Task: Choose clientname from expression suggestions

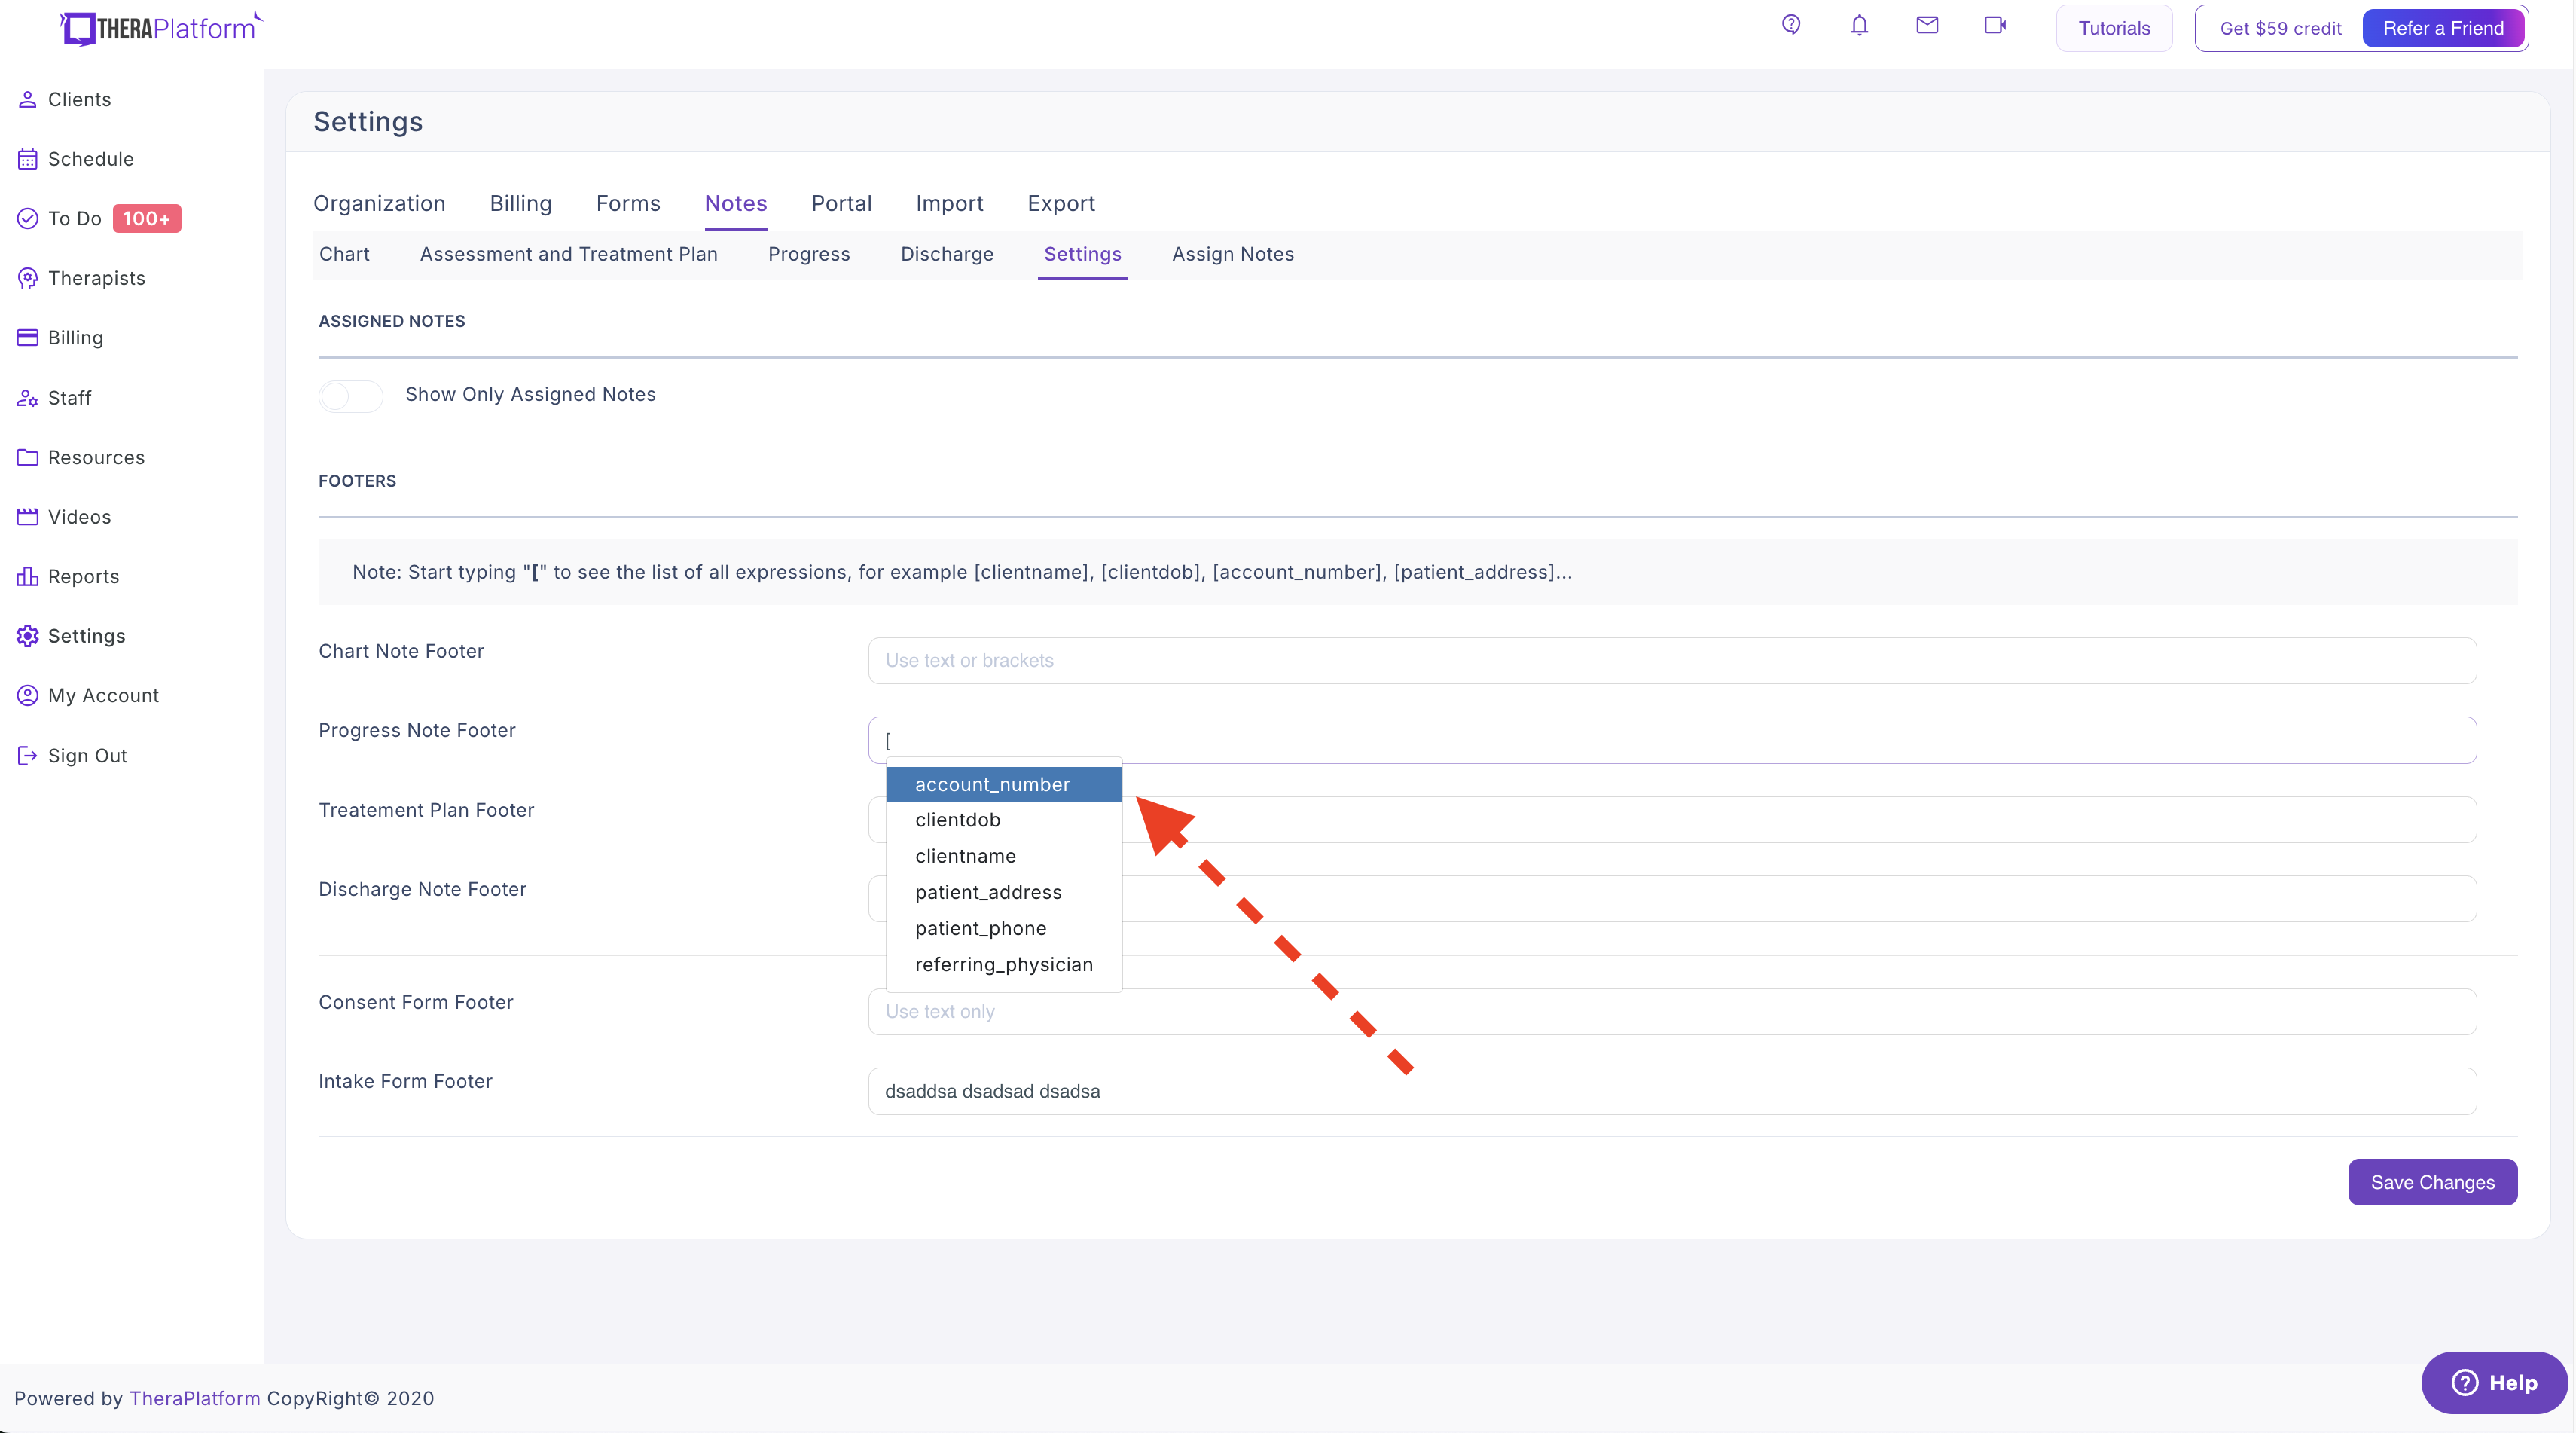Action: 1003,856
